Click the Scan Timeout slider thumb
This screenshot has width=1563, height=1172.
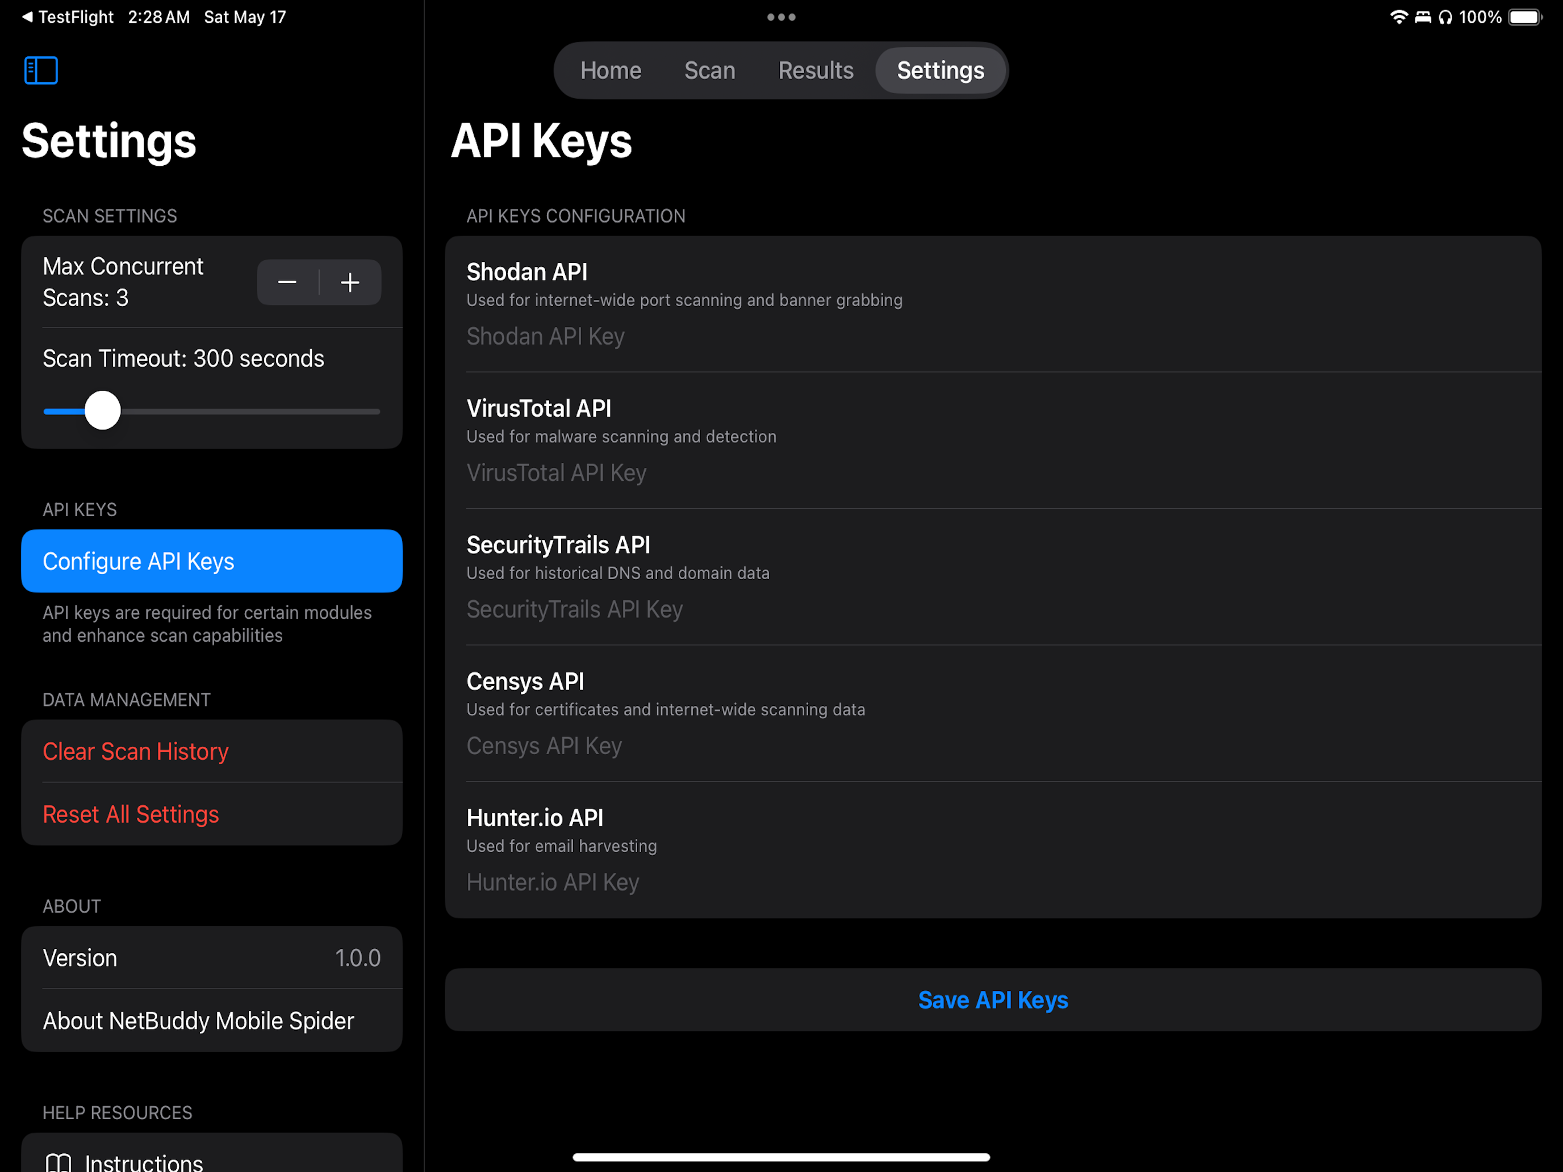tap(102, 411)
